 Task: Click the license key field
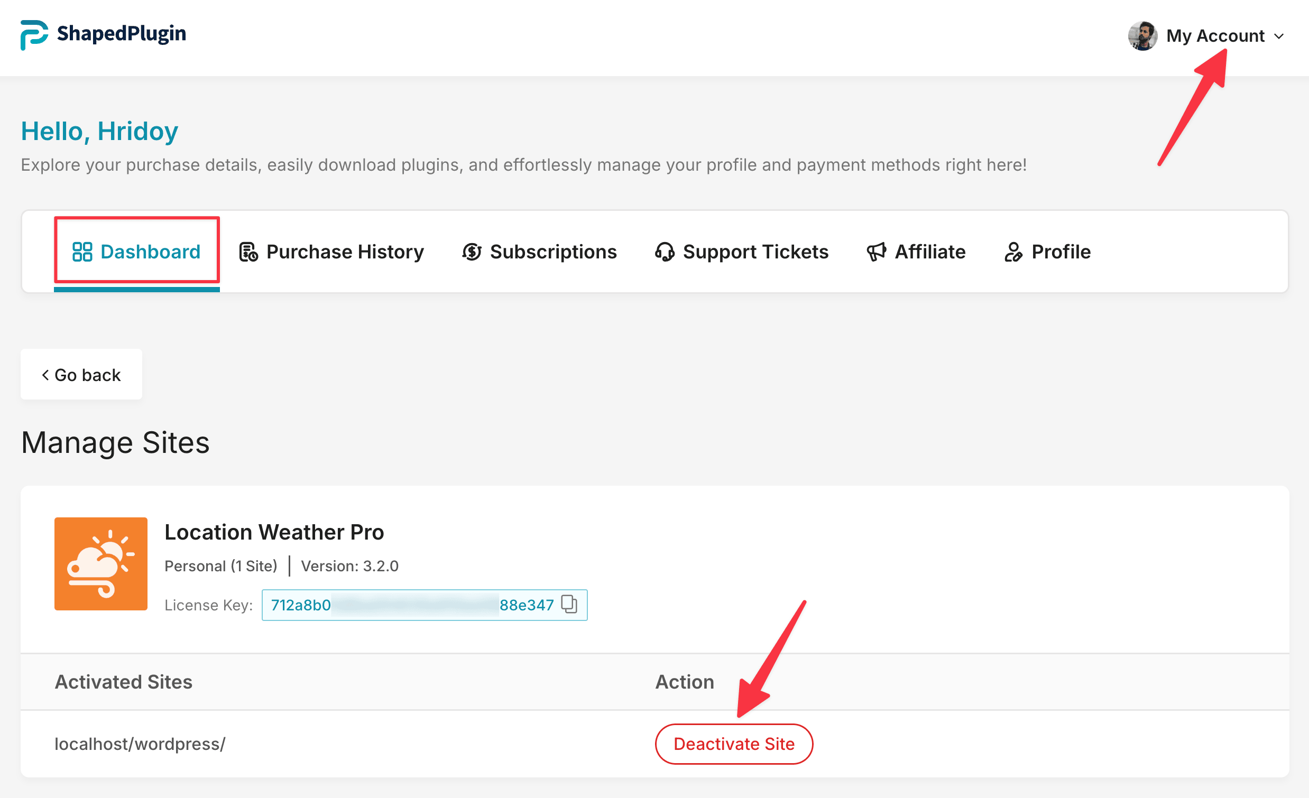425,605
